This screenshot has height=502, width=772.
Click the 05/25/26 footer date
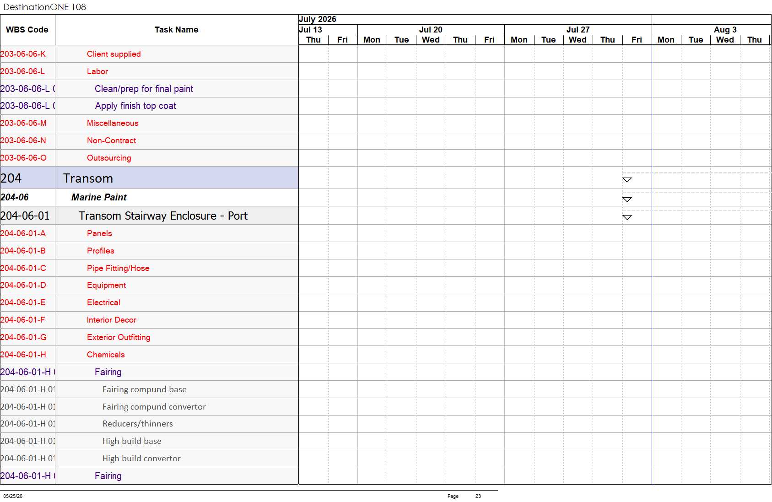13,496
